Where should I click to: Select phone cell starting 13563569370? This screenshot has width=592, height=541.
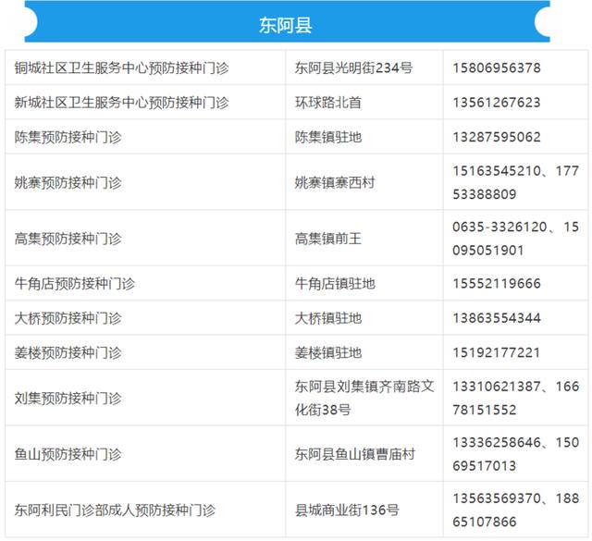(x=516, y=510)
